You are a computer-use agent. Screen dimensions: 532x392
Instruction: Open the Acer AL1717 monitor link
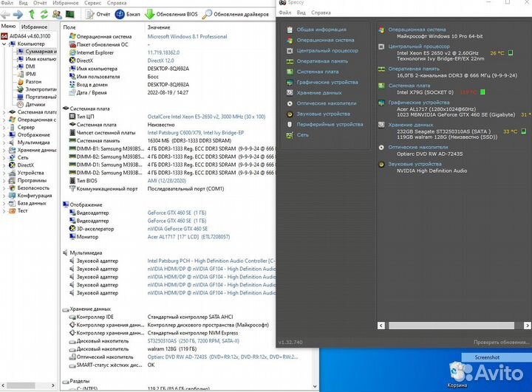(188, 237)
